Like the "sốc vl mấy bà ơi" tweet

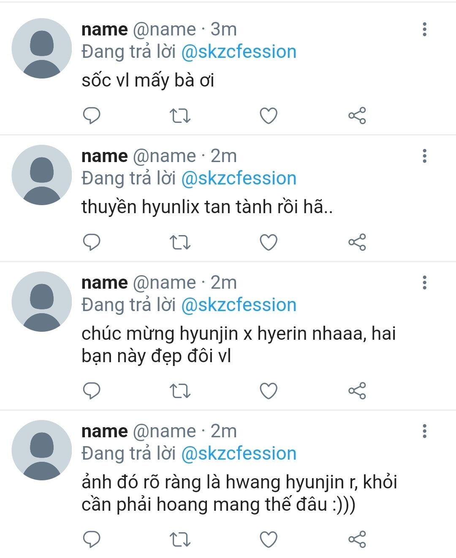(x=269, y=116)
